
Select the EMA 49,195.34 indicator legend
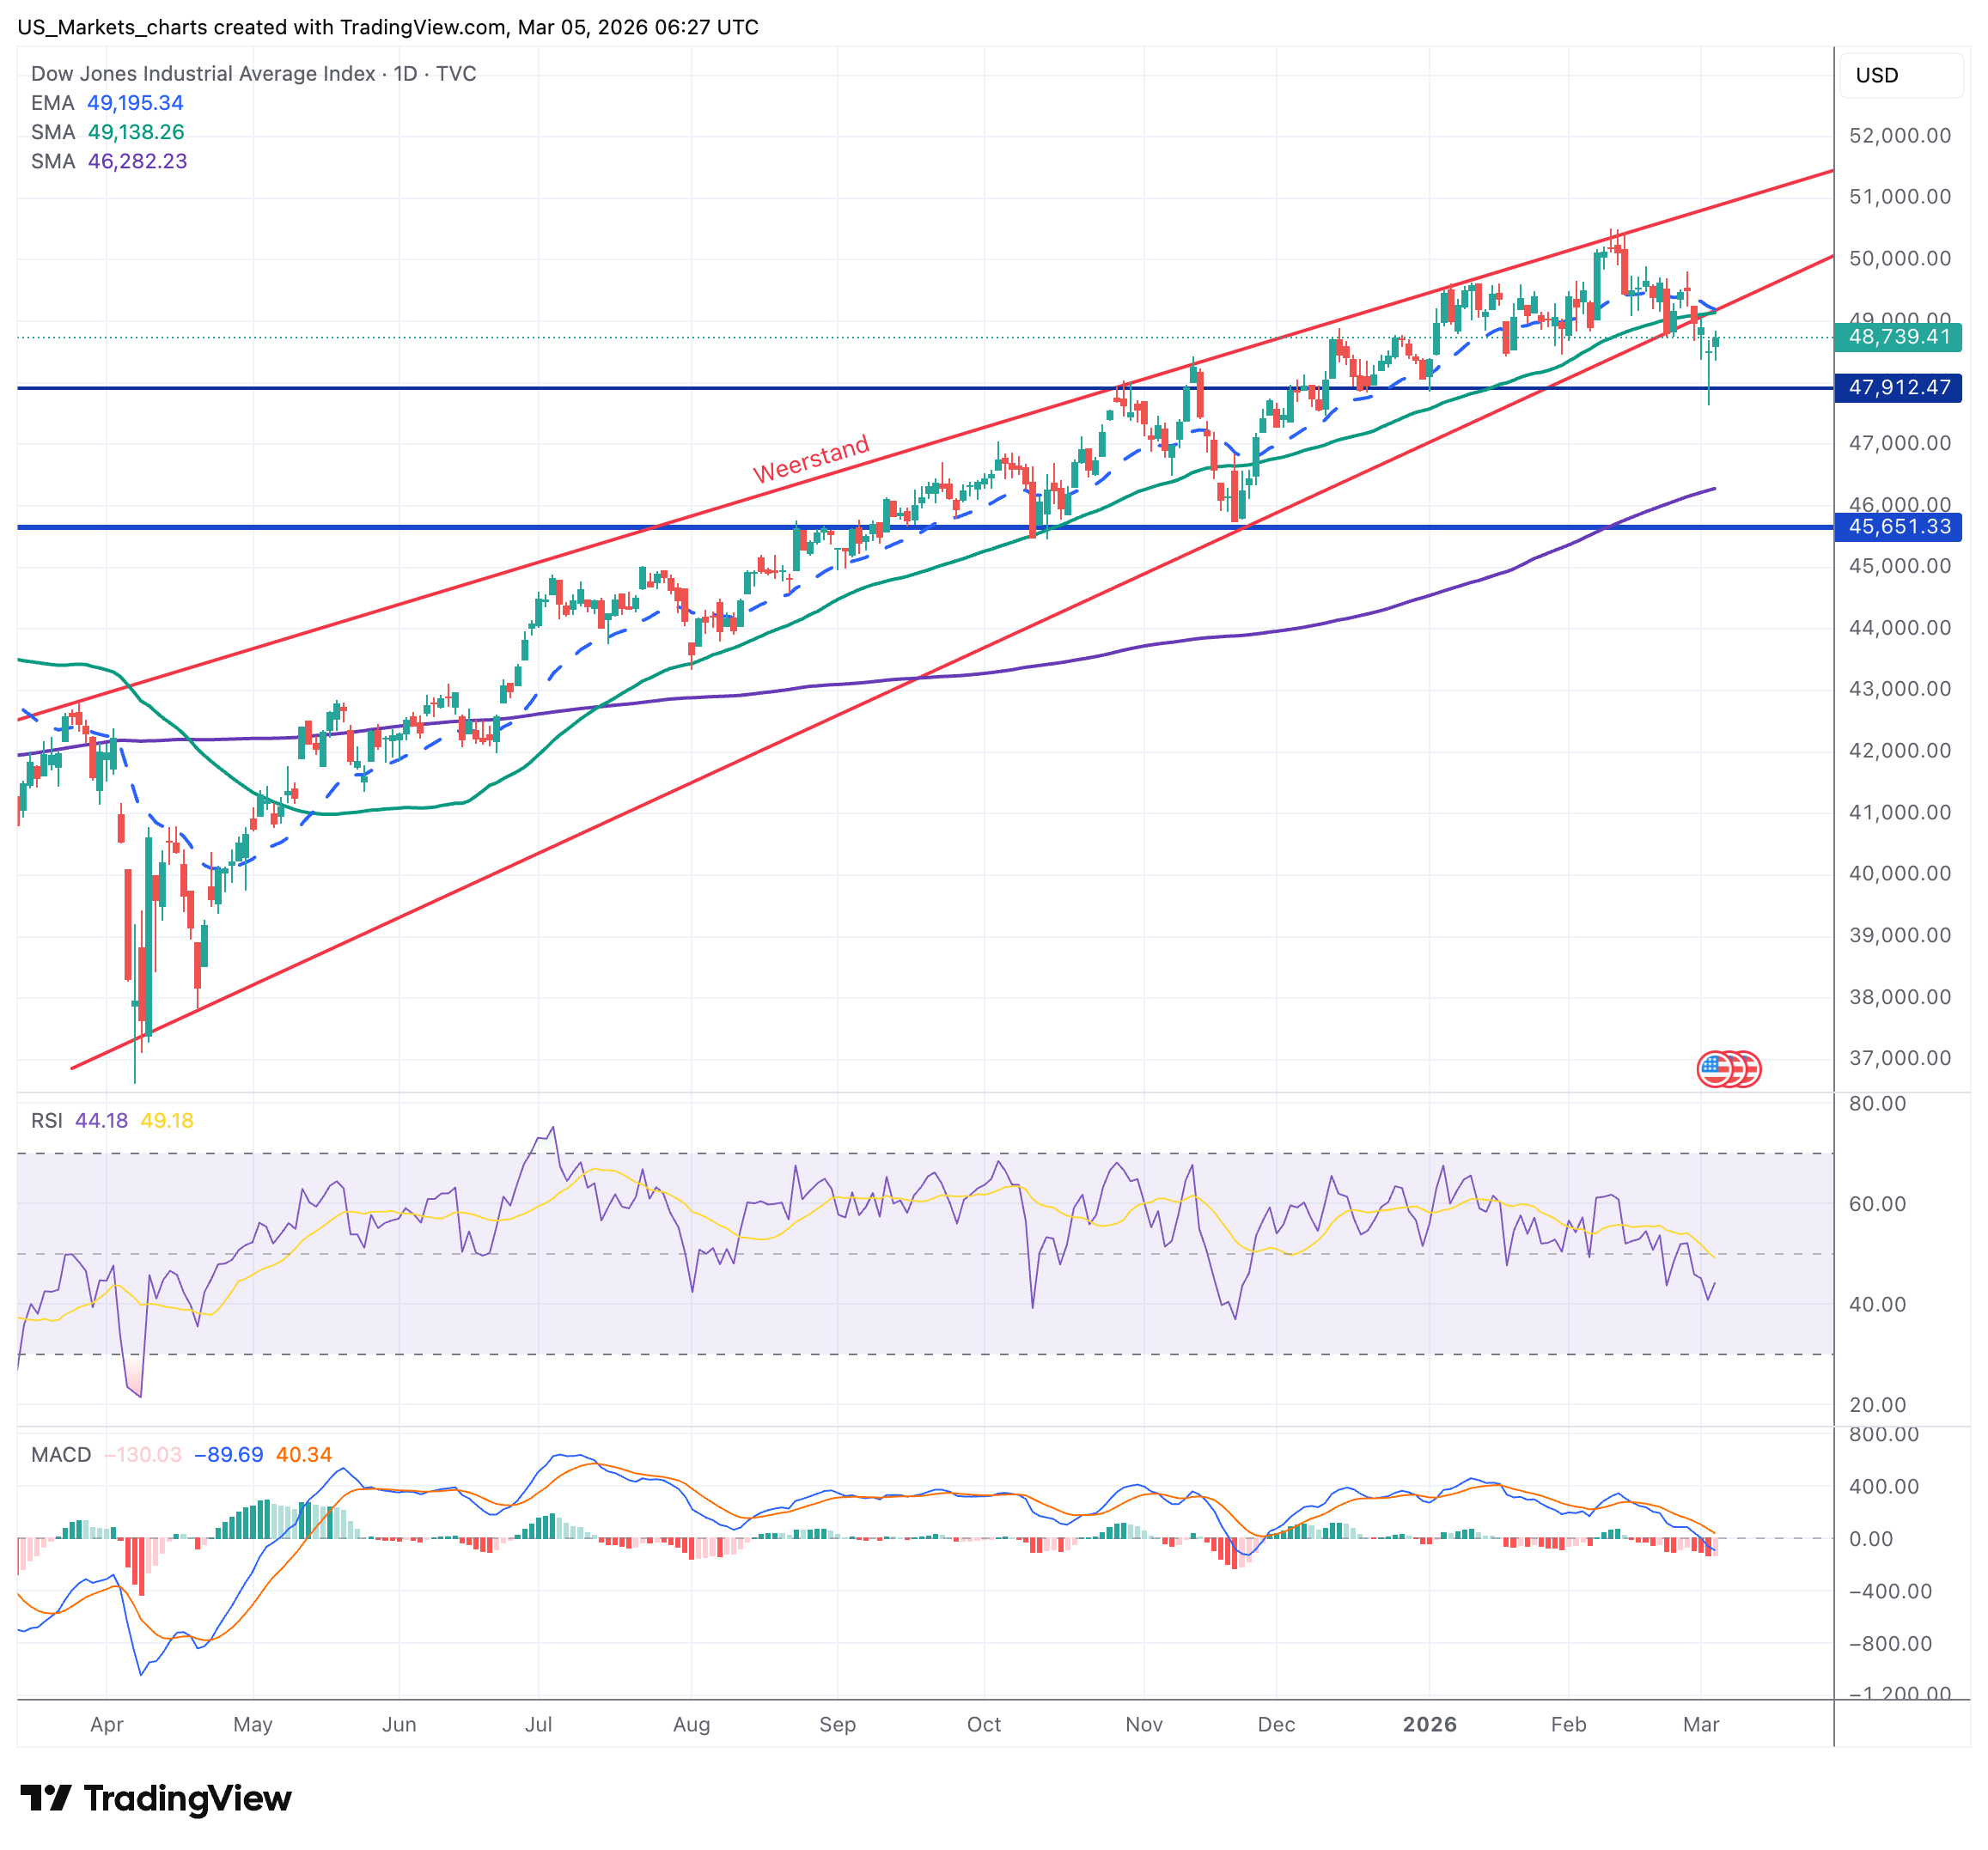click(x=108, y=103)
